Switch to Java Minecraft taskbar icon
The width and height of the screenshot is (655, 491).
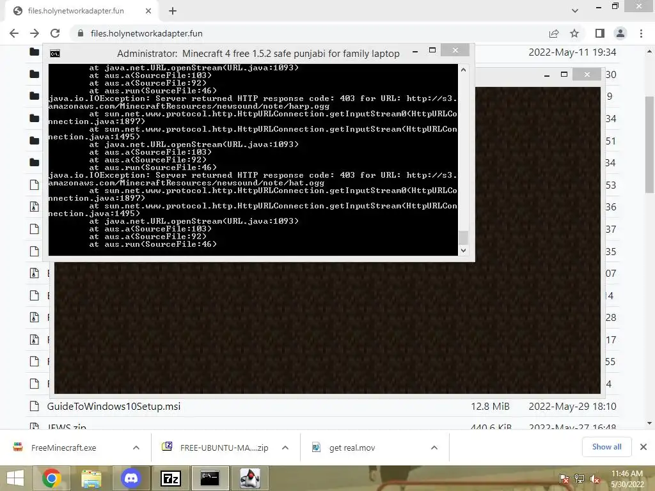click(250, 478)
